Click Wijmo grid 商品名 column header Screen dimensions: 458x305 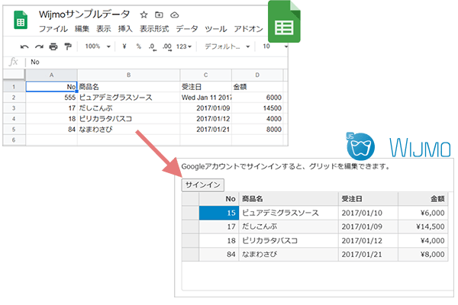click(x=289, y=199)
